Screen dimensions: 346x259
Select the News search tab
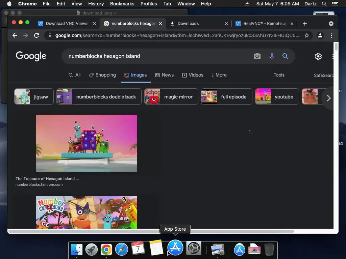(165, 75)
